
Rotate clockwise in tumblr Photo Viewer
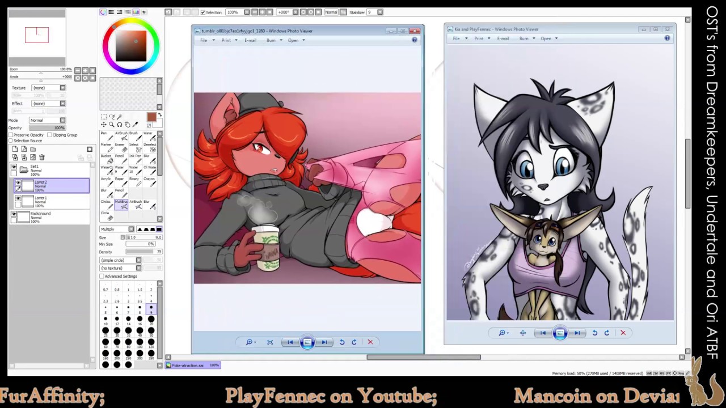(x=354, y=342)
